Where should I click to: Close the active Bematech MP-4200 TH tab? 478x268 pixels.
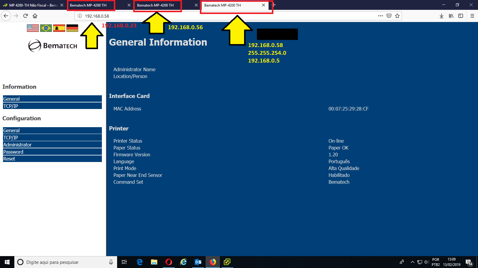tap(263, 5)
